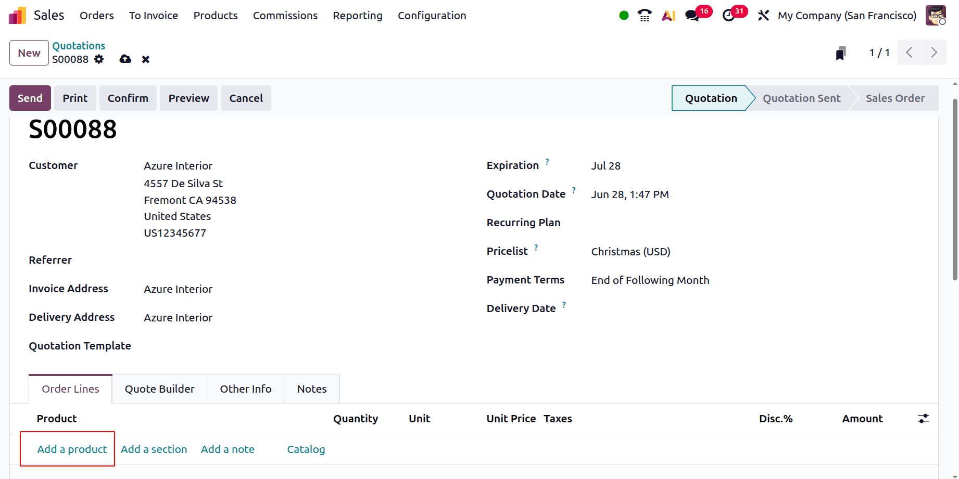Open the activities clock icon with 31
The image size is (959, 479).
729,16
